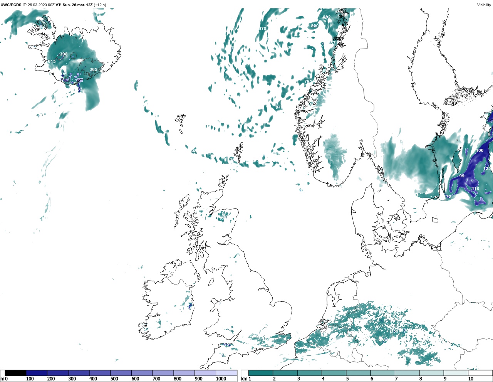Click the 'VT: Sun. 26.mar. 12Z' valid time
The width and height of the screenshot is (493, 382).
74,5
